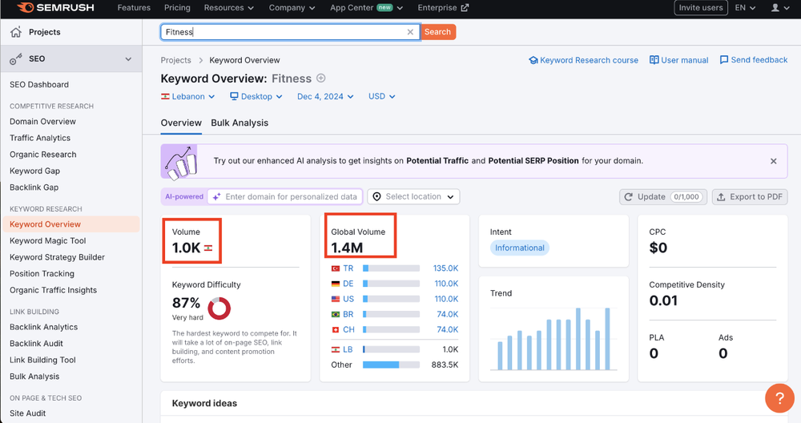Image resolution: width=801 pixels, height=423 pixels.
Task: Click the Informational intent badge
Action: (x=520, y=248)
